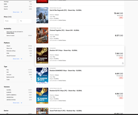138x115 pixels.
Task: Open the Chained Together cover image
Action: [x=42, y=35]
